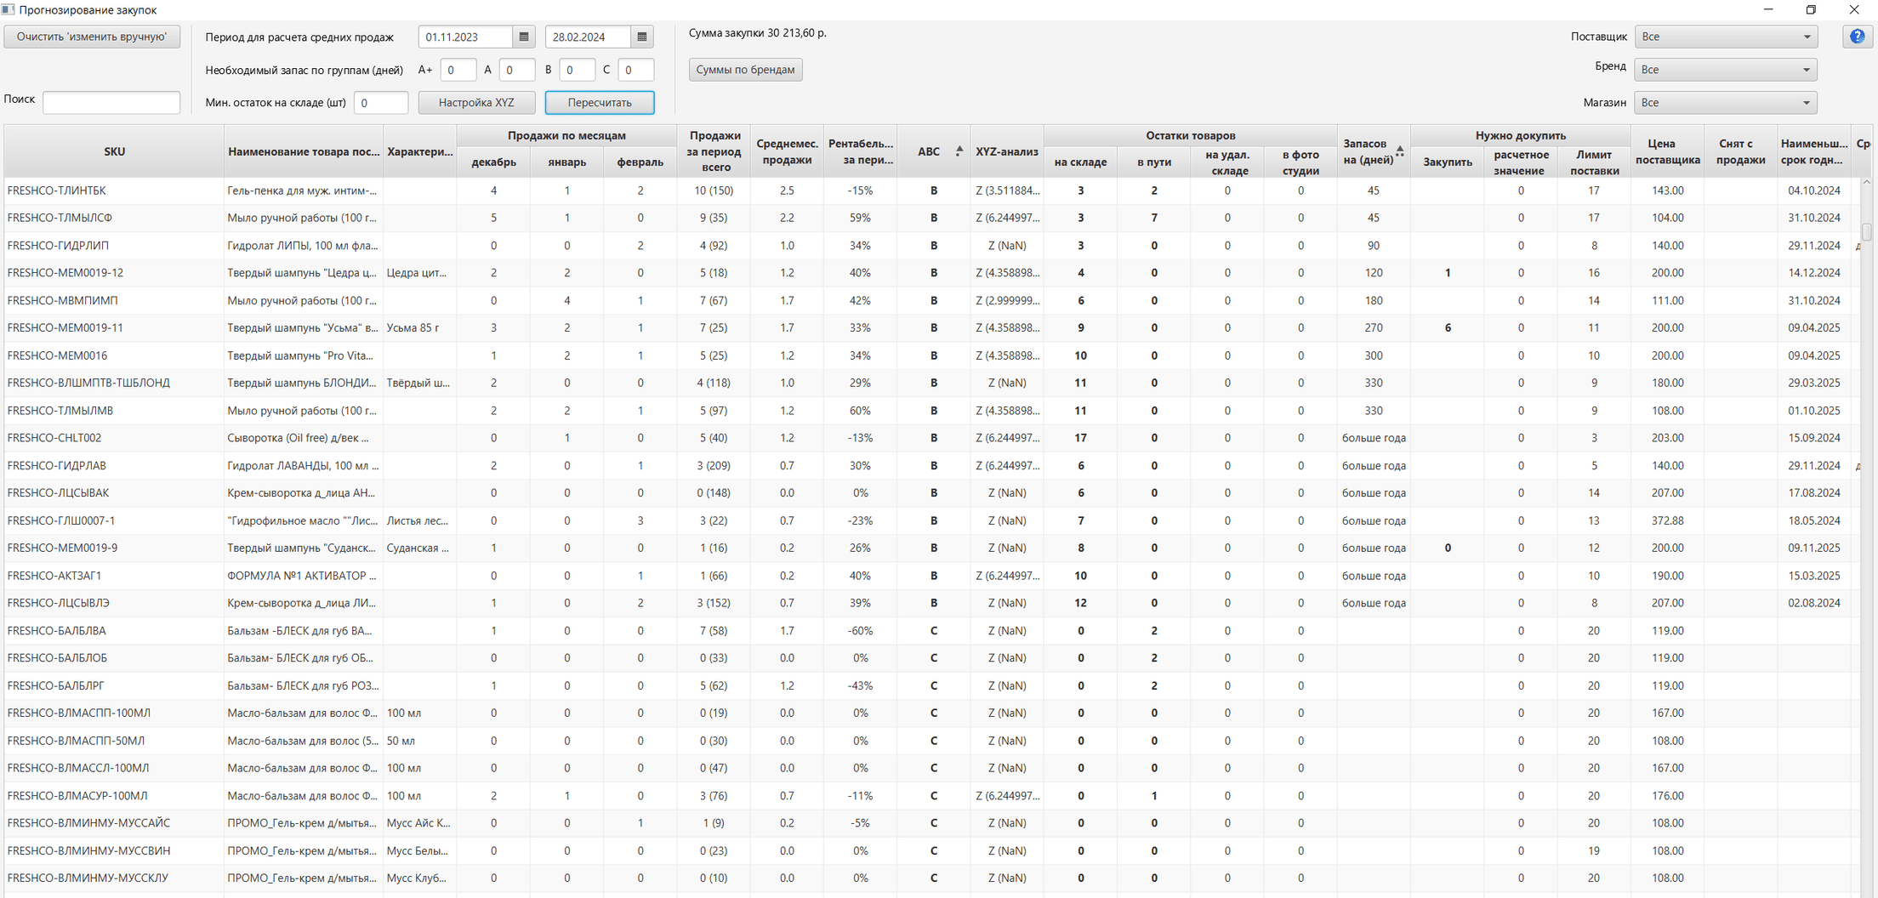This screenshot has height=898, width=1878.
Task: Click the XYZ-анализ column header
Action: click(1007, 151)
